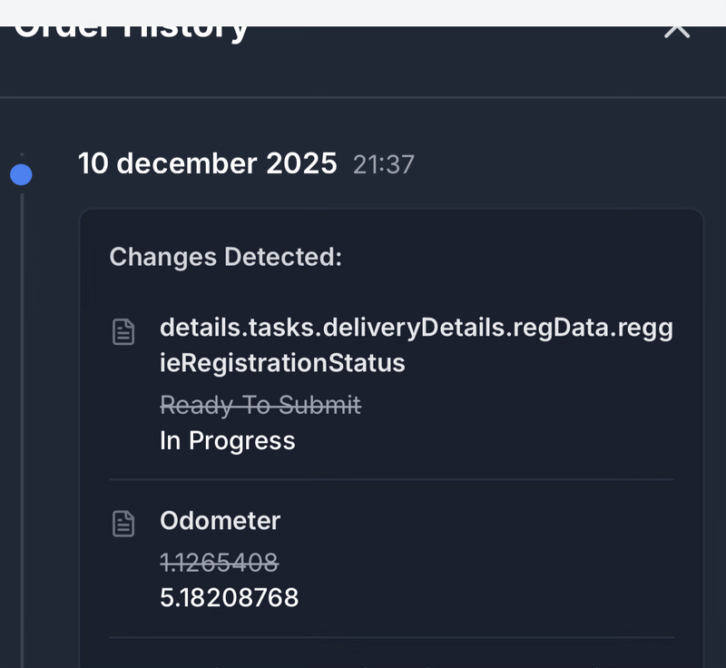Select the blue timeline dot
Viewport: 726px width, 668px height.
point(21,174)
